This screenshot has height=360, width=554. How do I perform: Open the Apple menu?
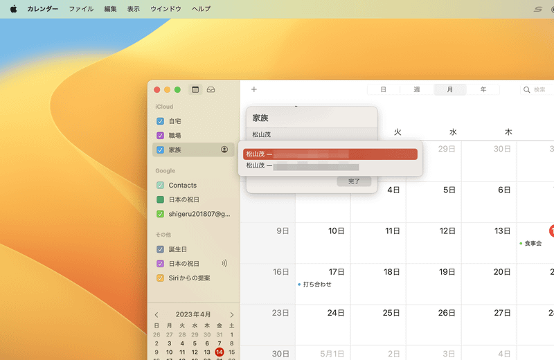click(13, 9)
